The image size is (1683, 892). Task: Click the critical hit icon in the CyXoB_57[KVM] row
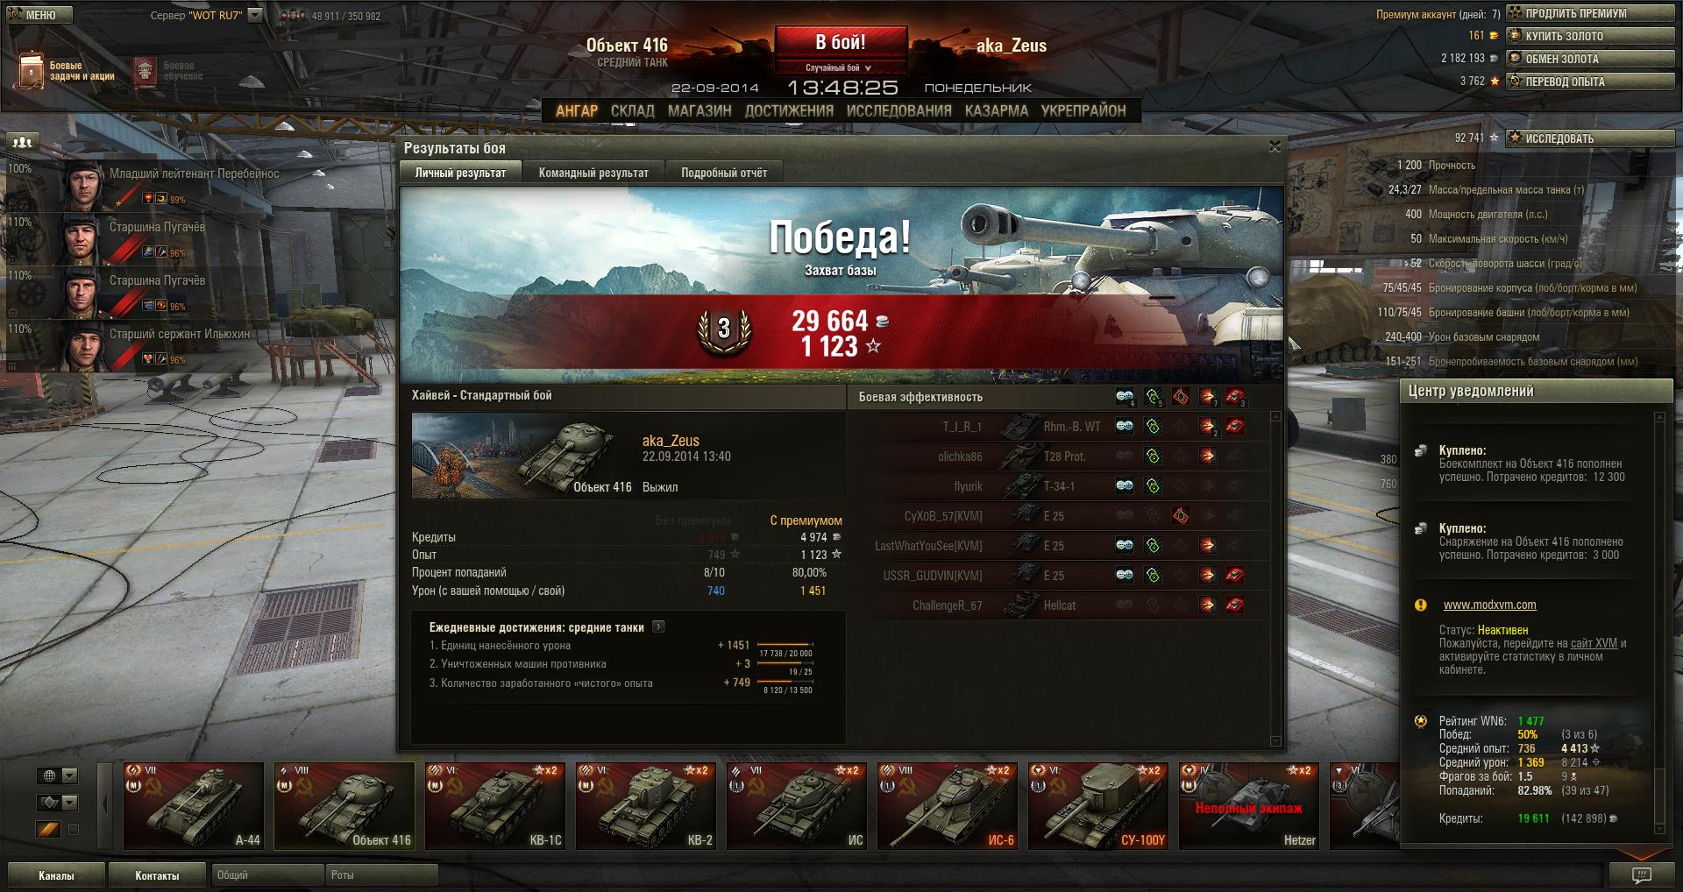coord(1181,516)
